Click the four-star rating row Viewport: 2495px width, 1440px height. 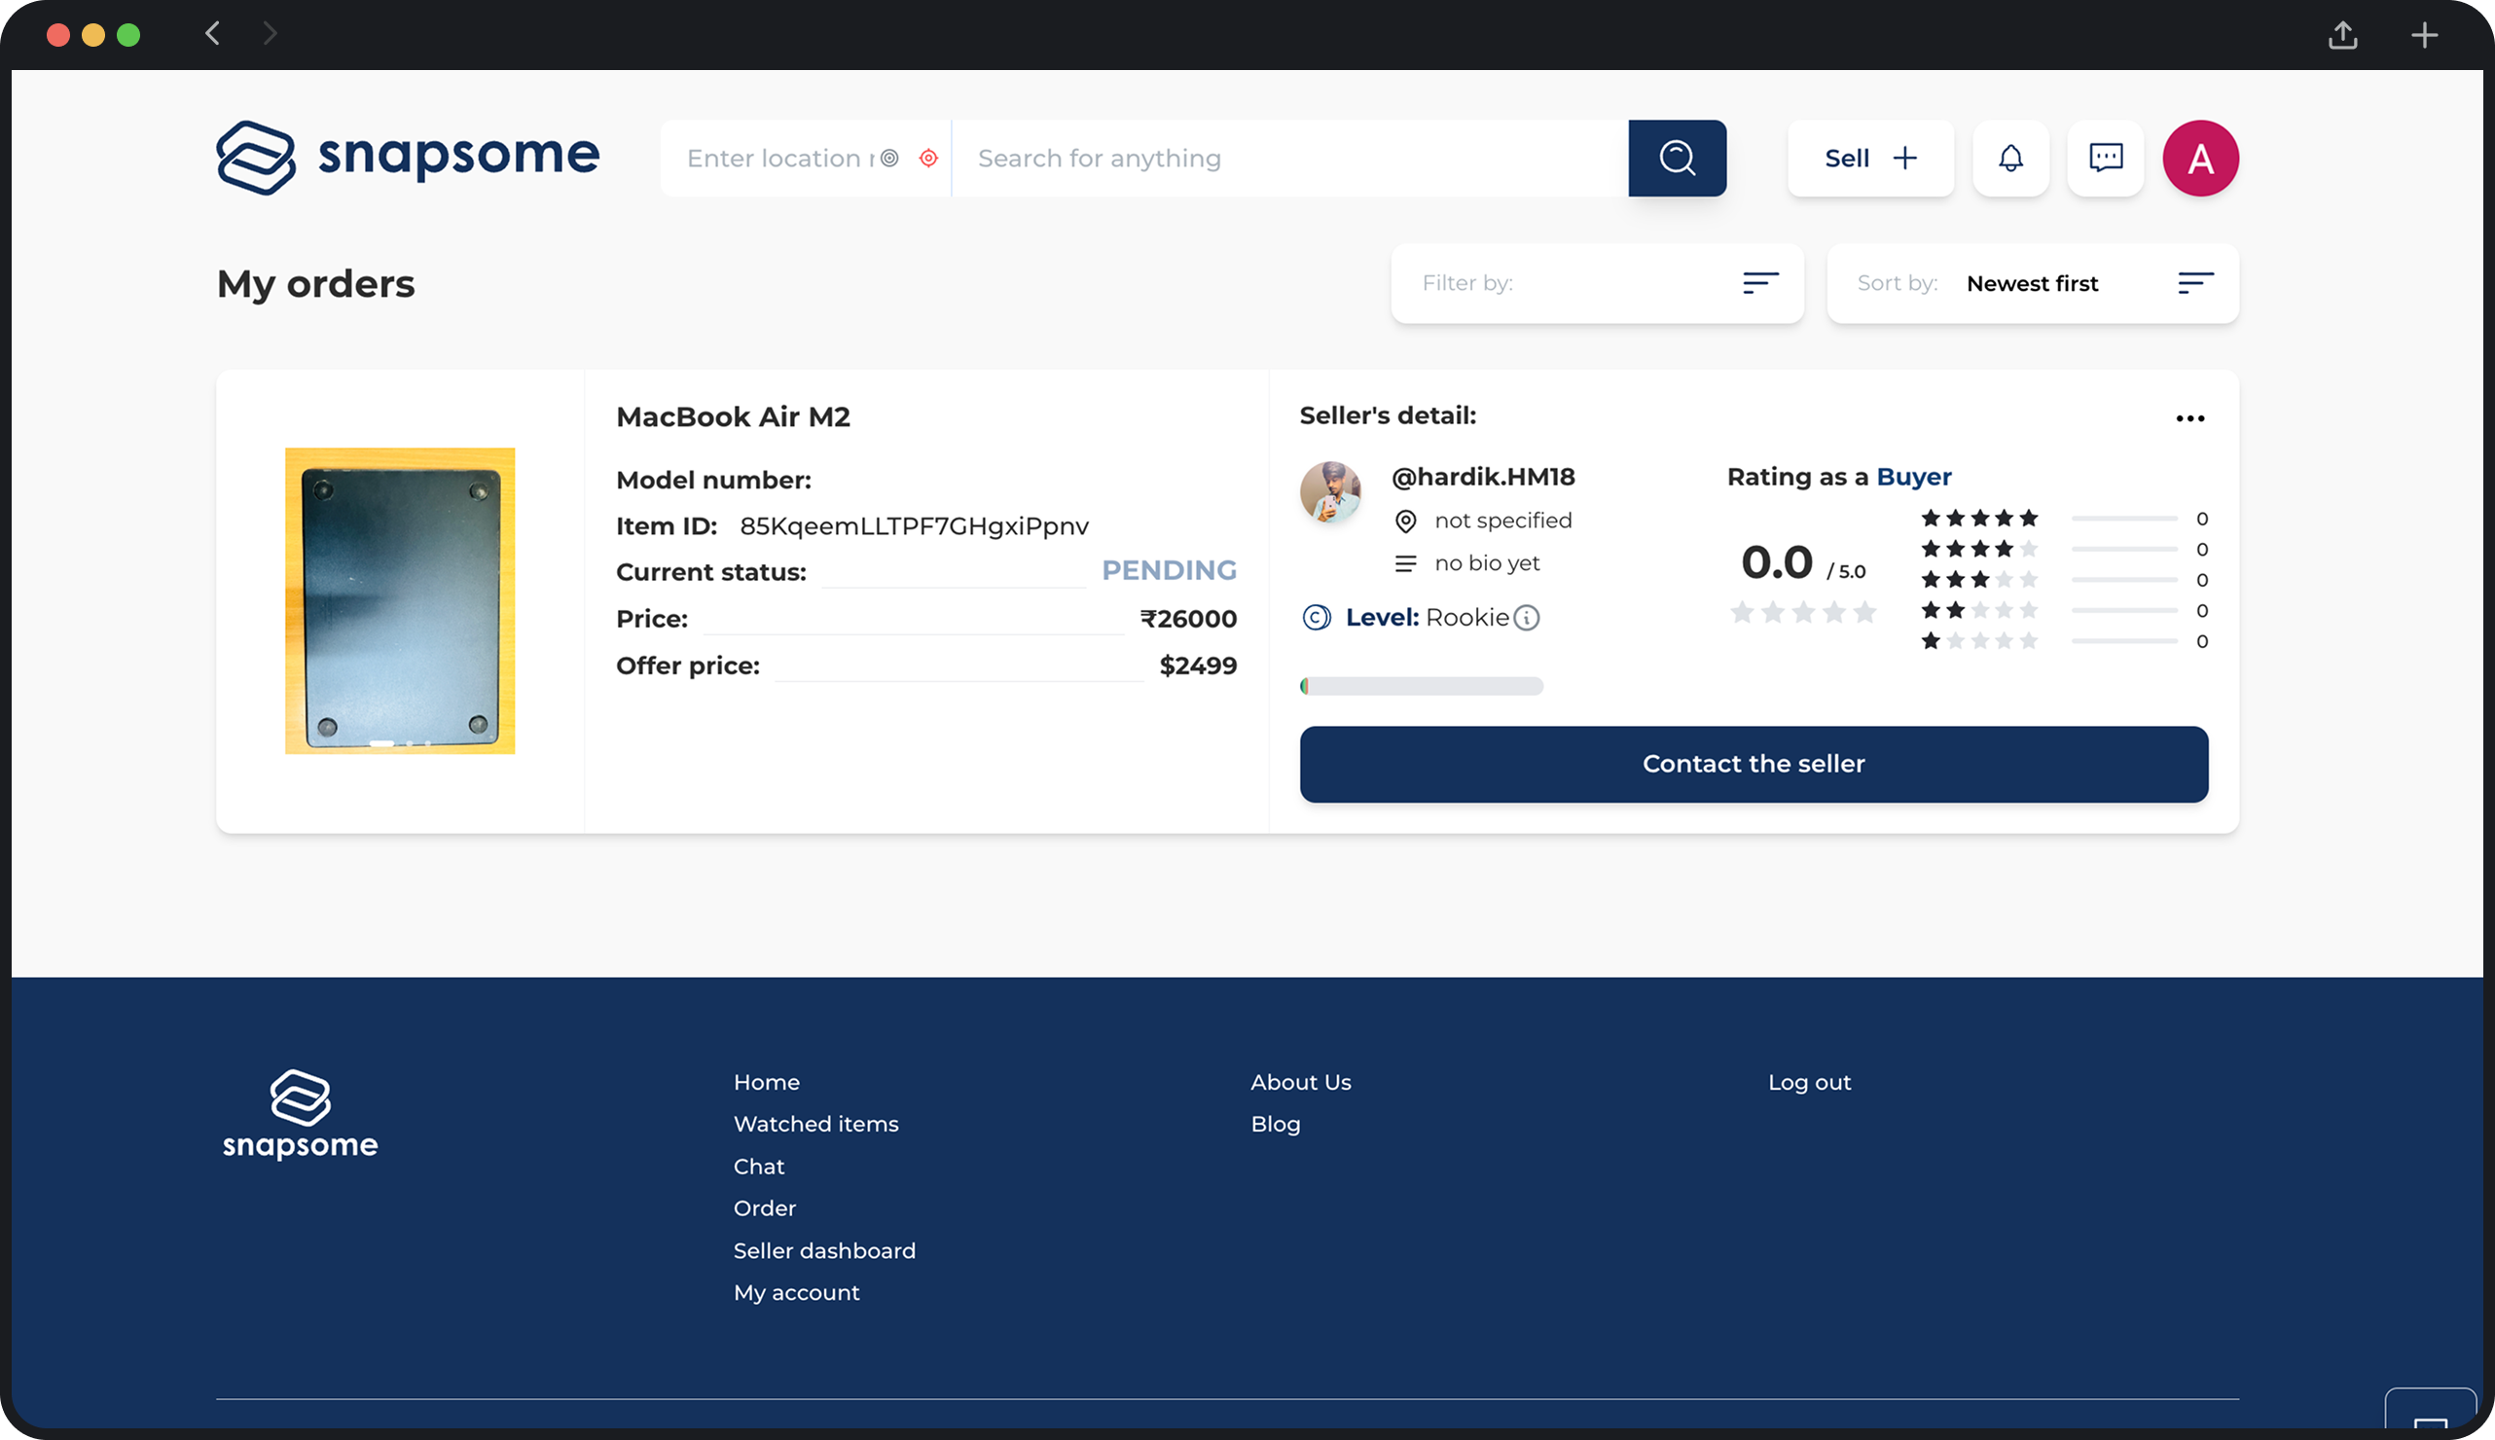pyautogui.click(x=2064, y=549)
